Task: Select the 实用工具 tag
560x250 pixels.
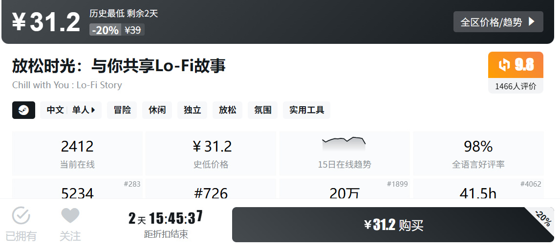Action: coord(306,110)
